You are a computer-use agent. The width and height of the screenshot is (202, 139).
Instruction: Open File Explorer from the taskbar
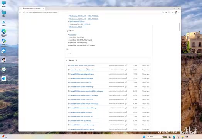click(x=183, y=137)
